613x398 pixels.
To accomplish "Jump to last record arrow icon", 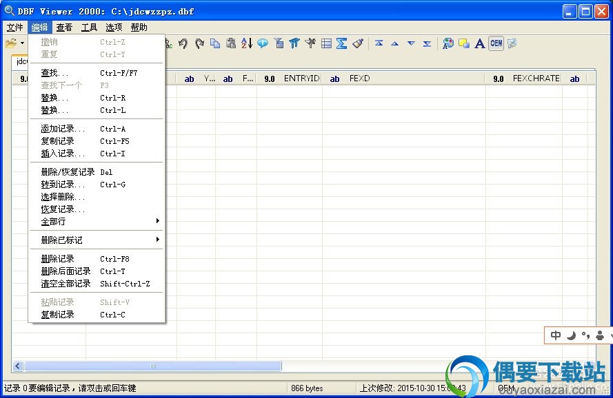I will [x=427, y=43].
